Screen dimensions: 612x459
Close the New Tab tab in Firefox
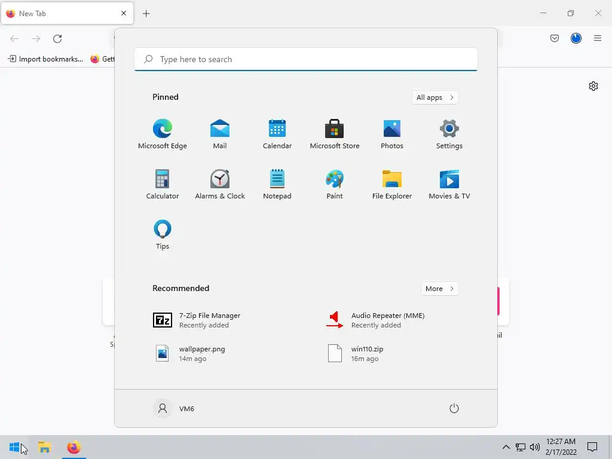[x=124, y=13]
